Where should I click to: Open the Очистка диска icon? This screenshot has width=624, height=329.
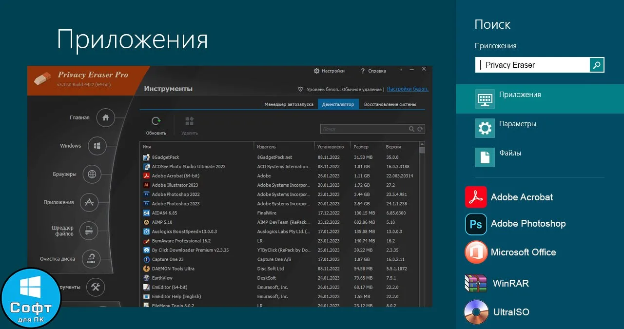point(91,259)
